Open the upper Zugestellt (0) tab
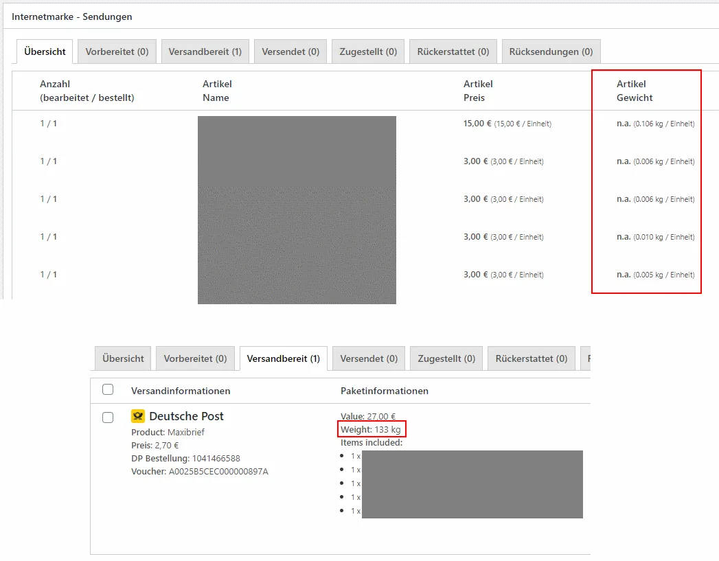 [368, 51]
